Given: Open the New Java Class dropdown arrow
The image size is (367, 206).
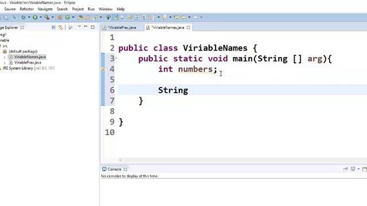Looking at the screenshot, I should 73,17.
